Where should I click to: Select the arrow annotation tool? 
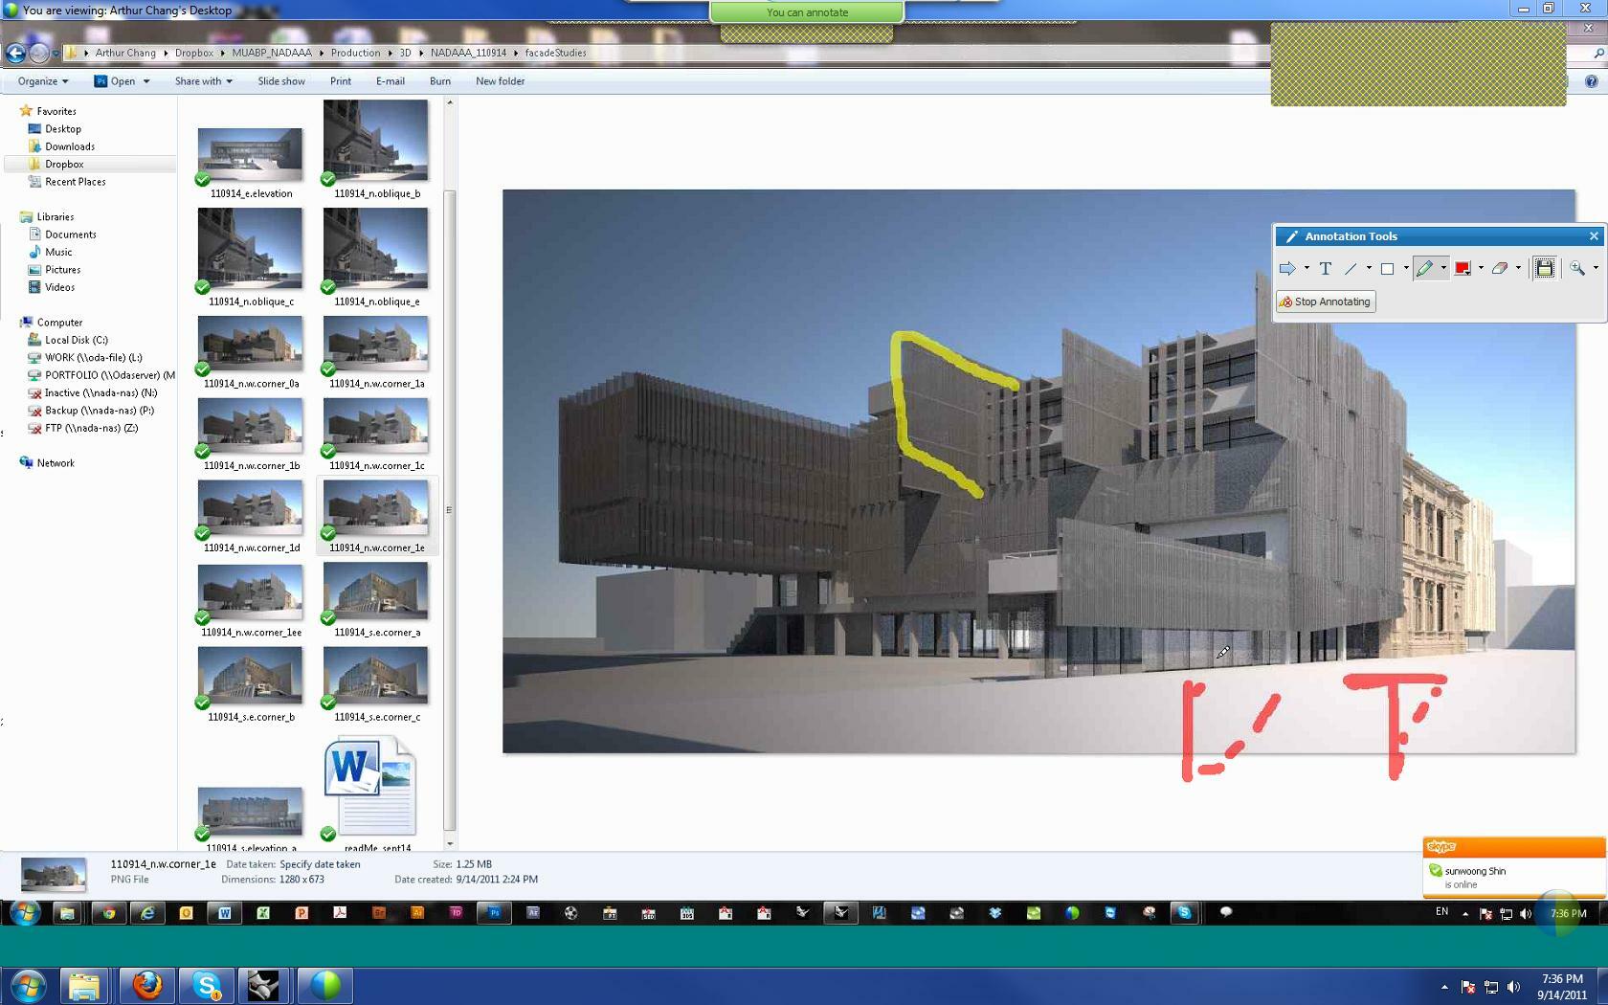[1287, 269]
